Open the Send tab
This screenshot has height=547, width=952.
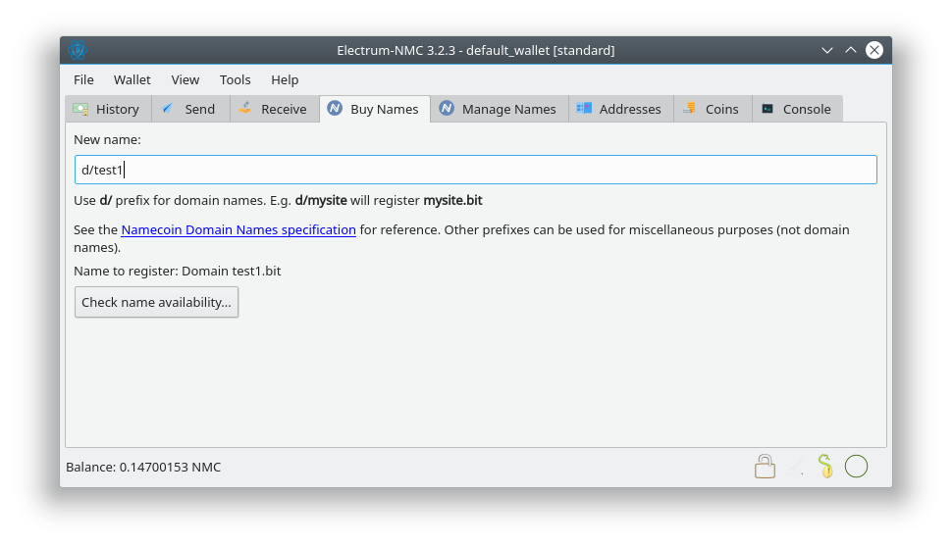pos(189,109)
